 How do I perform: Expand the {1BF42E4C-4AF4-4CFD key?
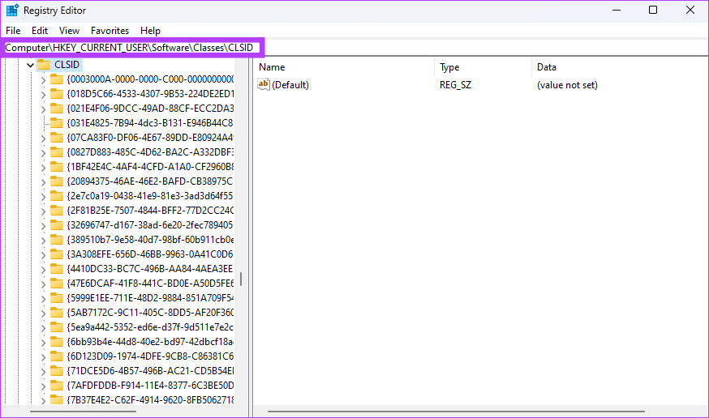tap(44, 168)
